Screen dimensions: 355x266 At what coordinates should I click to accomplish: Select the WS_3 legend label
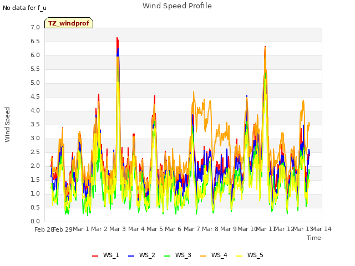183,255
